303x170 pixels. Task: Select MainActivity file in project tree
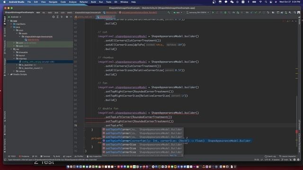[32, 40]
